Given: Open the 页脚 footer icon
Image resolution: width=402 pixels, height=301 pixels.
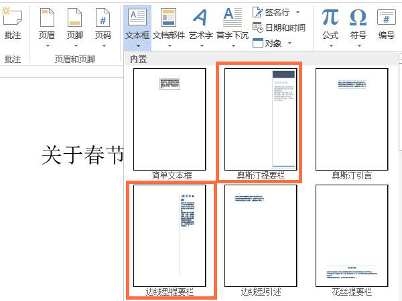Looking at the screenshot, I should point(75,17).
